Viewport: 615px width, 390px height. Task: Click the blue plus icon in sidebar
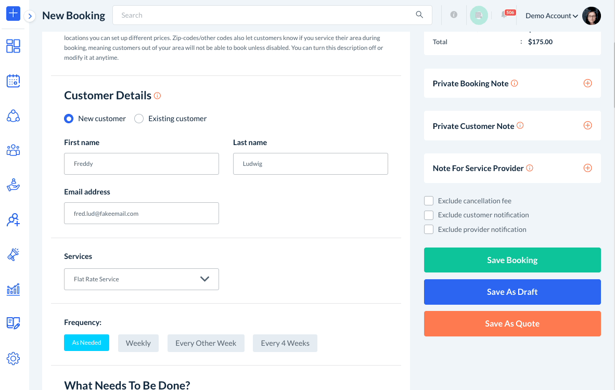point(13,14)
